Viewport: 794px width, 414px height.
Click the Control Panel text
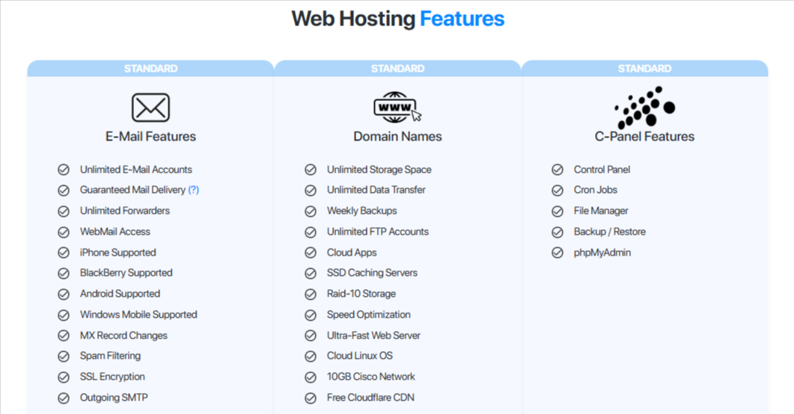tap(602, 170)
